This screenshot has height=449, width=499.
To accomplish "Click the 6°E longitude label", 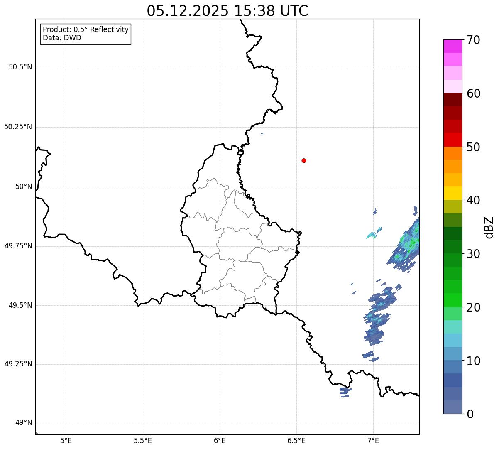I will tap(220, 440).
